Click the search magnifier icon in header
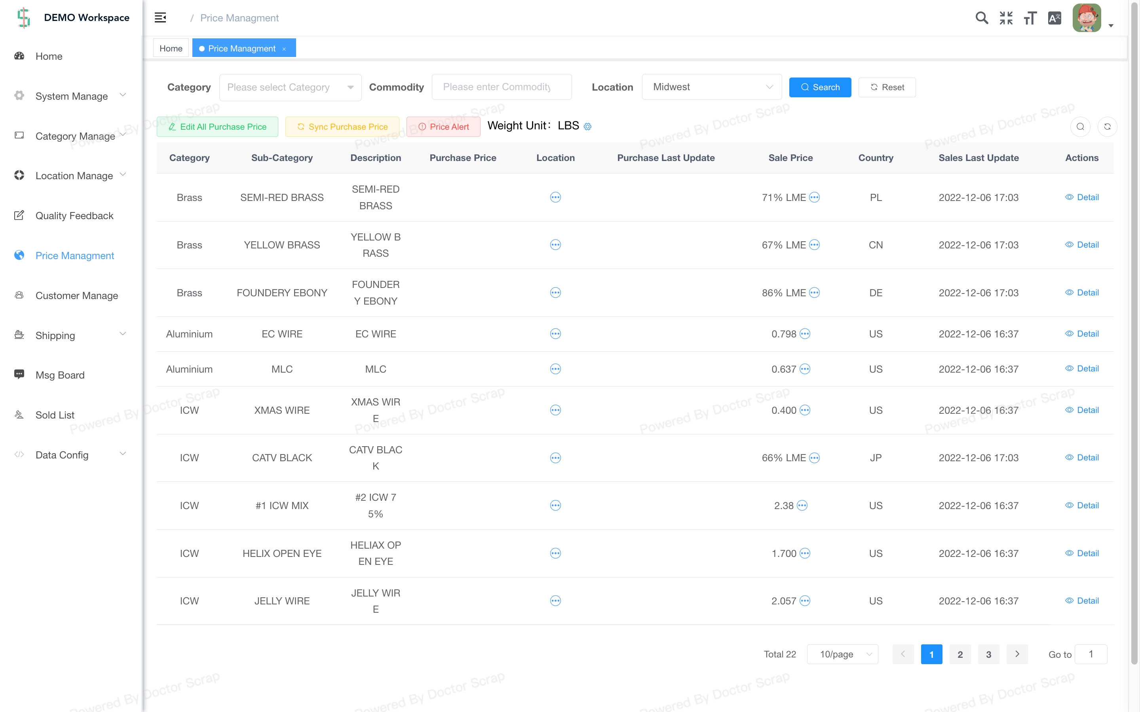 (x=981, y=18)
